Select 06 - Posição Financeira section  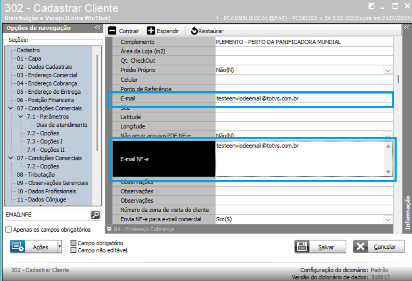(45, 100)
